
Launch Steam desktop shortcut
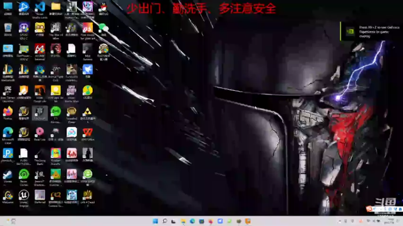tap(8, 174)
